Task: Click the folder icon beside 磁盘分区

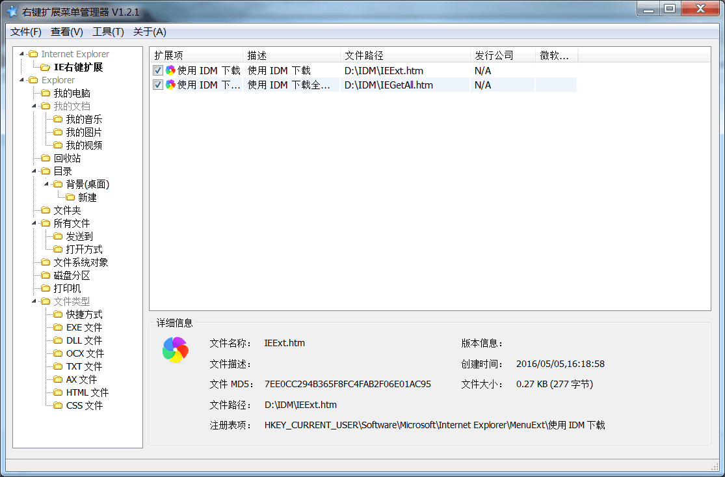Action: click(46, 275)
